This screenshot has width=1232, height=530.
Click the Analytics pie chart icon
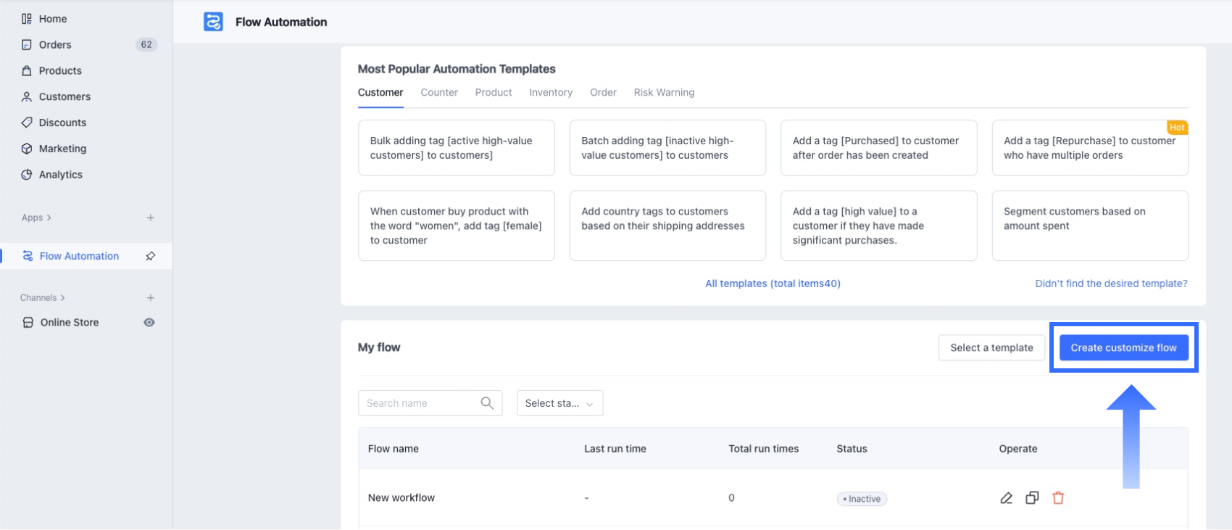coord(27,175)
